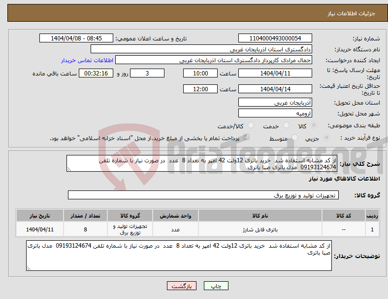Click the چاپ print button
This screenshot has height=299, width=388.
216,286
